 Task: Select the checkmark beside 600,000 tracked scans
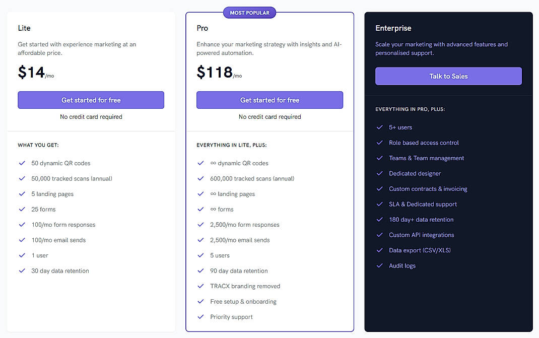click(200, 178)
